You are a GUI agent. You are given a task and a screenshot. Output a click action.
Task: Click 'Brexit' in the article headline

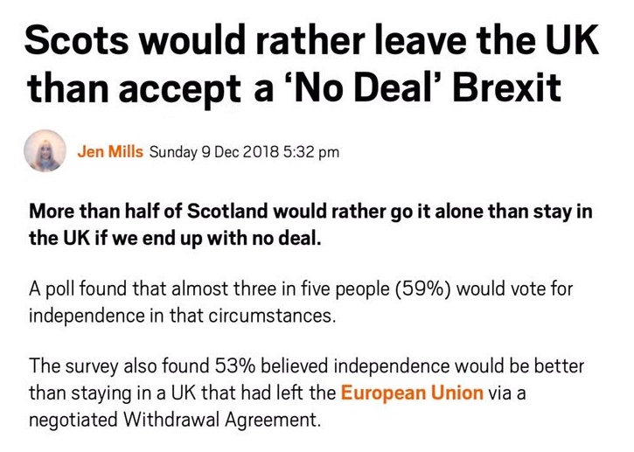pos(506,87)
